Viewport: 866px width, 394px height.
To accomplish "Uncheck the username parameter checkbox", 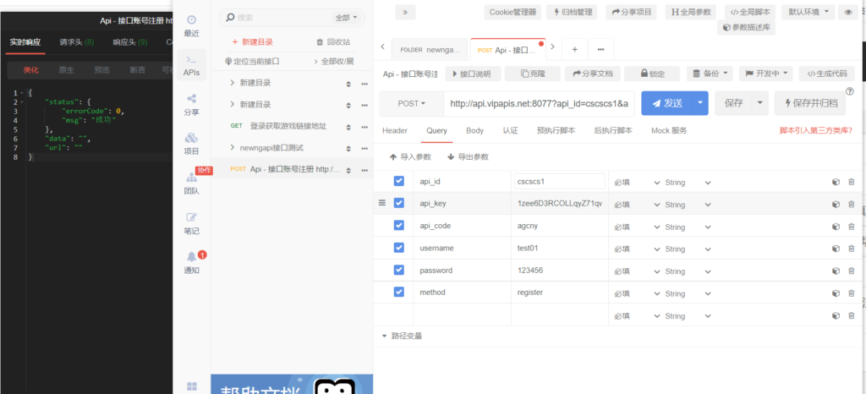I will 399,247.
